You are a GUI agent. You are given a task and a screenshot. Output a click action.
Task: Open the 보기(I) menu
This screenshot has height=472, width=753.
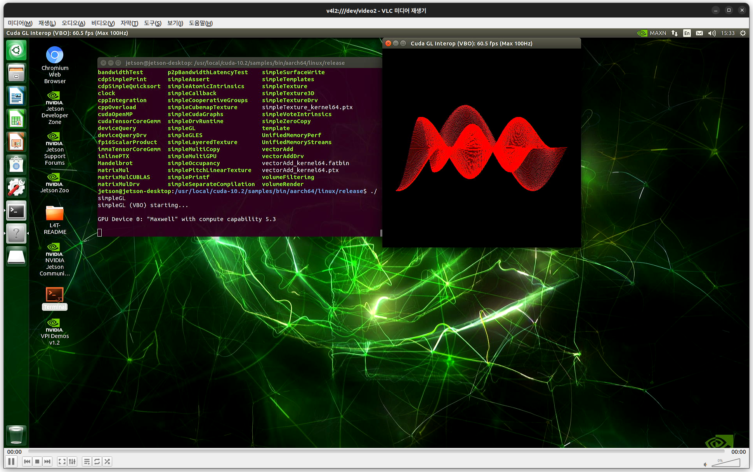tap(175, 23)
